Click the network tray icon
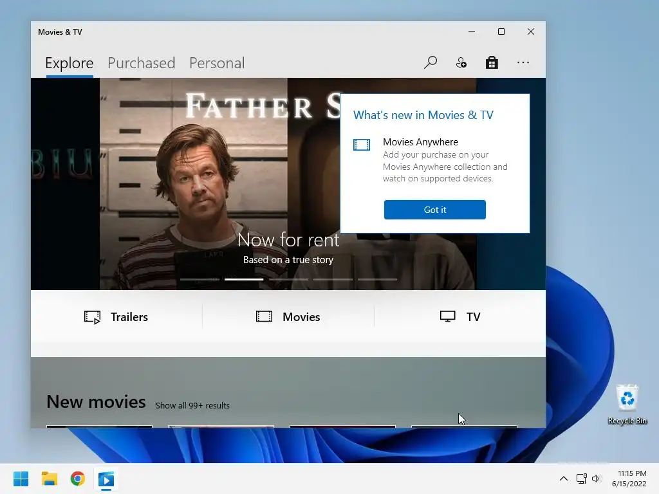The image size is (659, 494). point(582,479)
